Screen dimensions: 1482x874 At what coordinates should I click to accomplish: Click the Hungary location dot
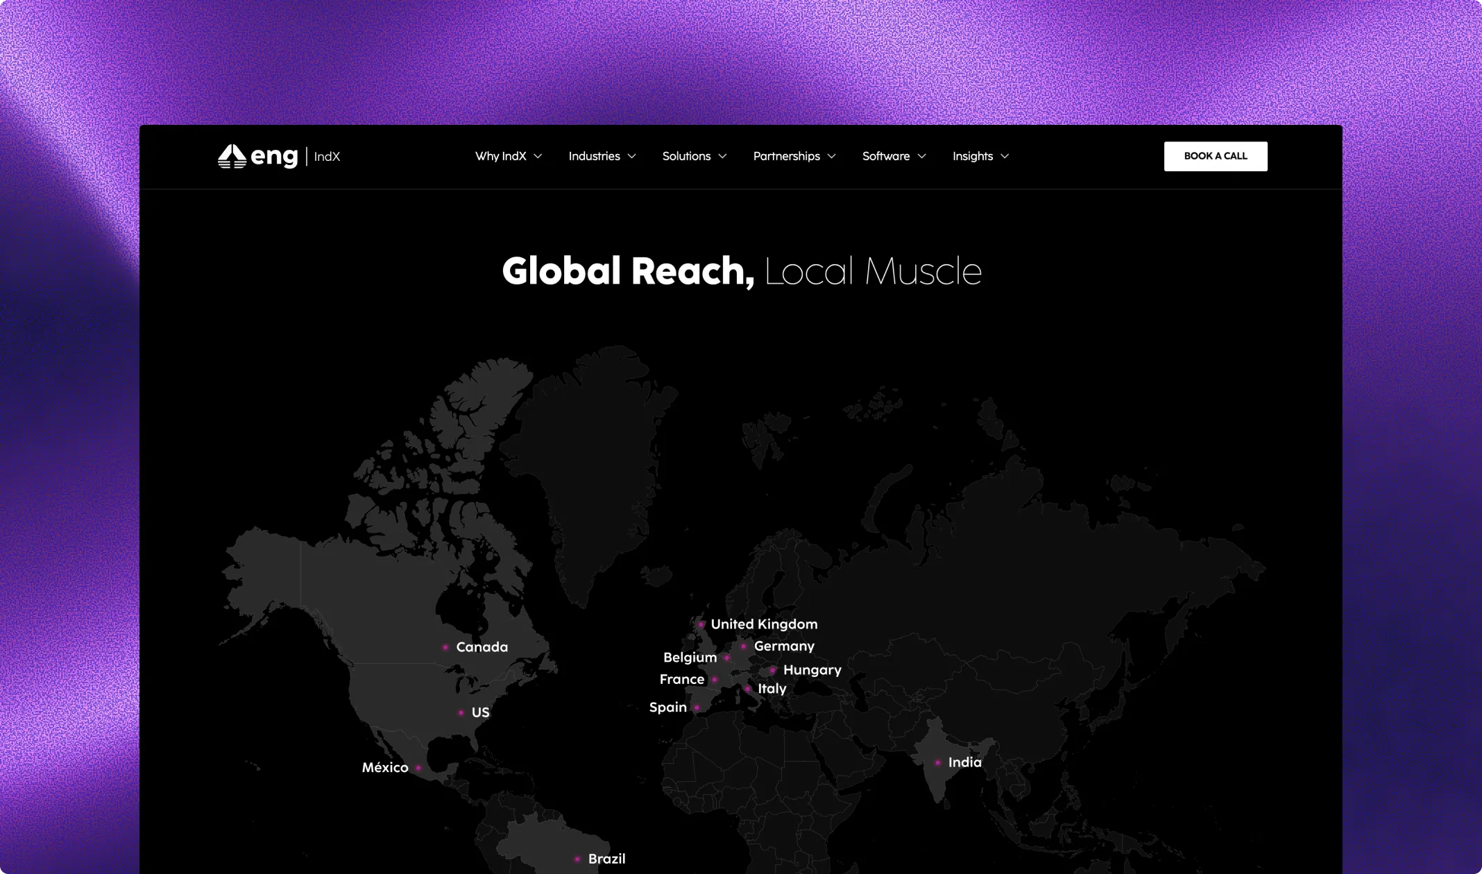coord(772,670)
